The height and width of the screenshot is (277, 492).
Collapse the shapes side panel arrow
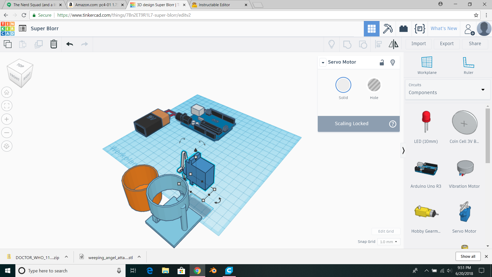click(403, 150)
